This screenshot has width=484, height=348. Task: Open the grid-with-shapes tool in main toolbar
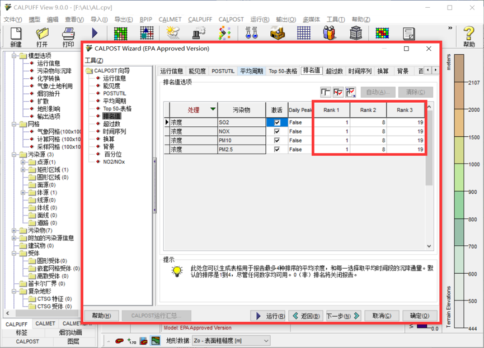pos(147,34)
